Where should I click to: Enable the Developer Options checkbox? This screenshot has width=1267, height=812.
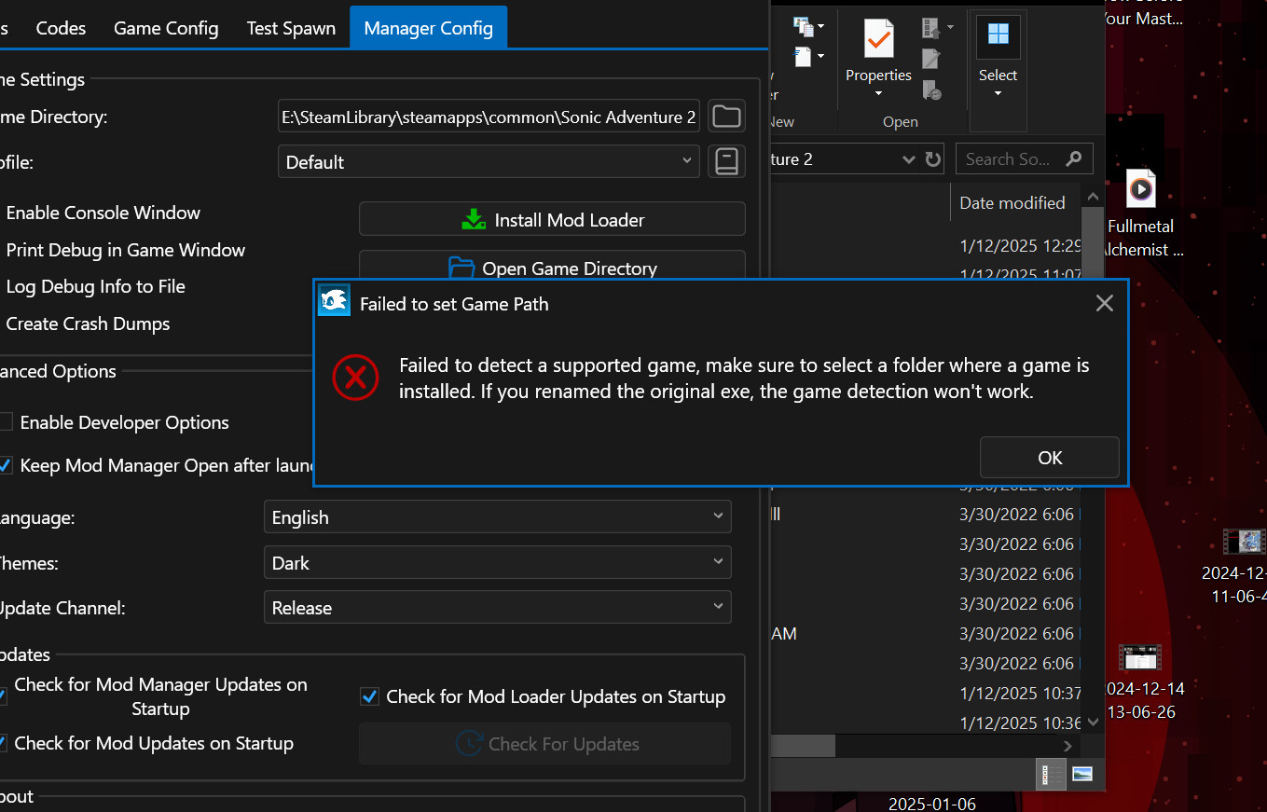(6, 422)
